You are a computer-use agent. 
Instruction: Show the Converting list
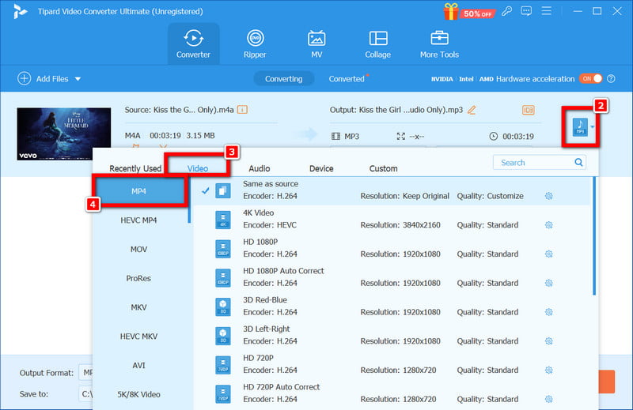tap(284, 79)
